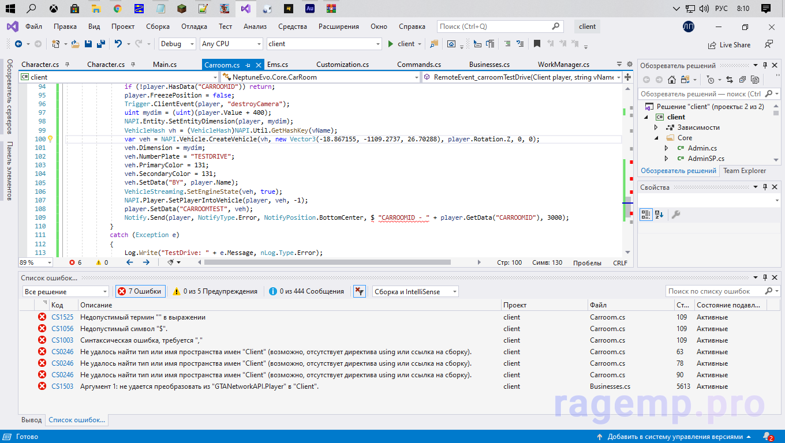Click the Save All toolbar icon
This screenshot has height=443, width=785.
tap(100, 44)
